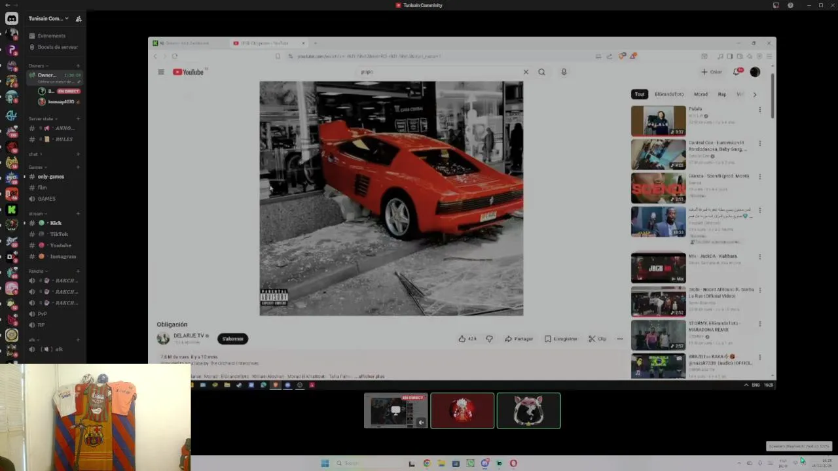
Task: Open the YouTube account avatar
Action: 755,72
